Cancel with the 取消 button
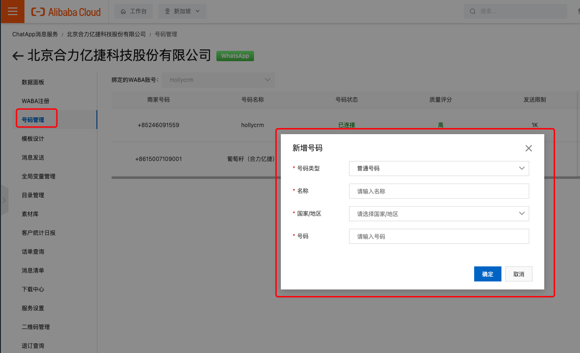This screenshot has height=353, width=580. pos(519,274)
